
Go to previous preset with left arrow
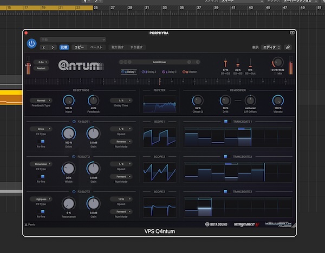pyautogui.click(x=44, y=48)
